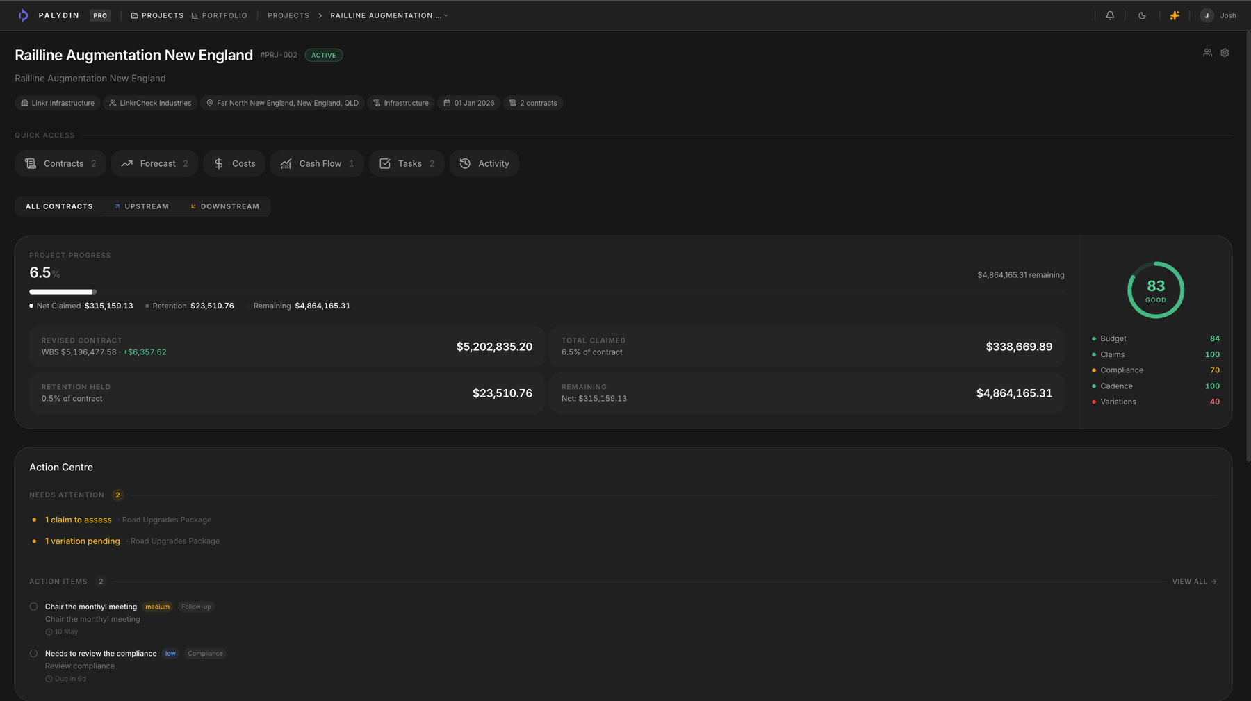This screenshot has width=1251, height=701.
Task: Switch to the UPSTREAM contracts tab
Action: coord(142,206)
